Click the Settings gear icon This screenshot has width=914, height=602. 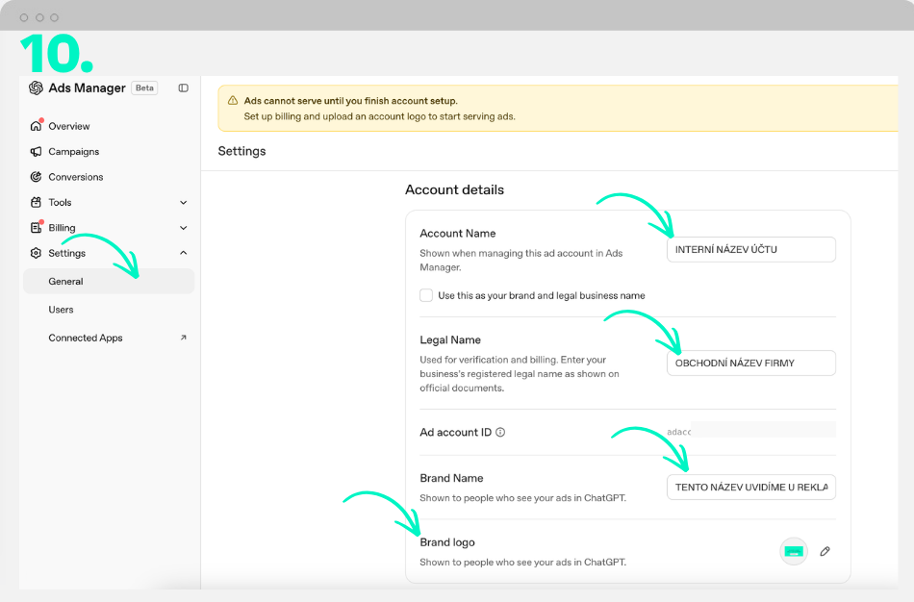click(37, 253)
